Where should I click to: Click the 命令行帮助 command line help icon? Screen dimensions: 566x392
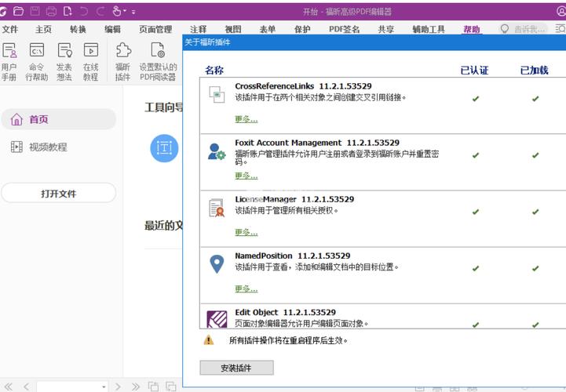tap(36, 52)
